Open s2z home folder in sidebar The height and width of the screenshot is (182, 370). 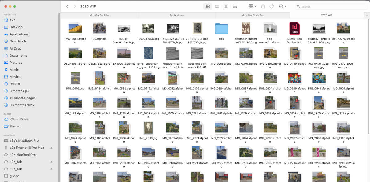[x=12, y=20]
